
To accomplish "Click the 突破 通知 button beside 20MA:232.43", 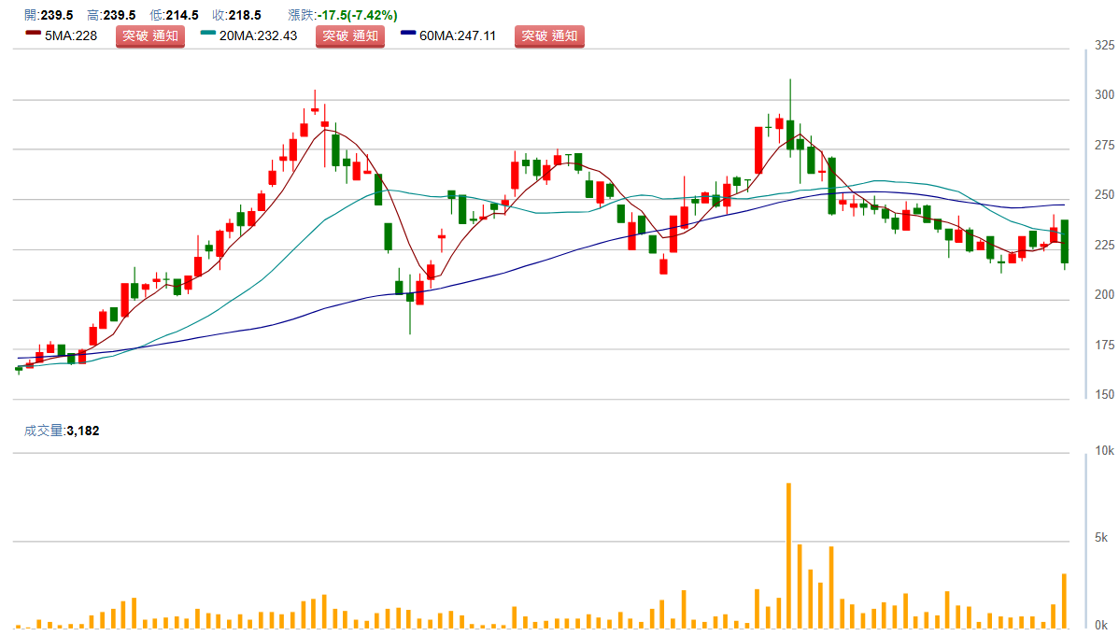I will pyautogui.click(x=349, y=36).
